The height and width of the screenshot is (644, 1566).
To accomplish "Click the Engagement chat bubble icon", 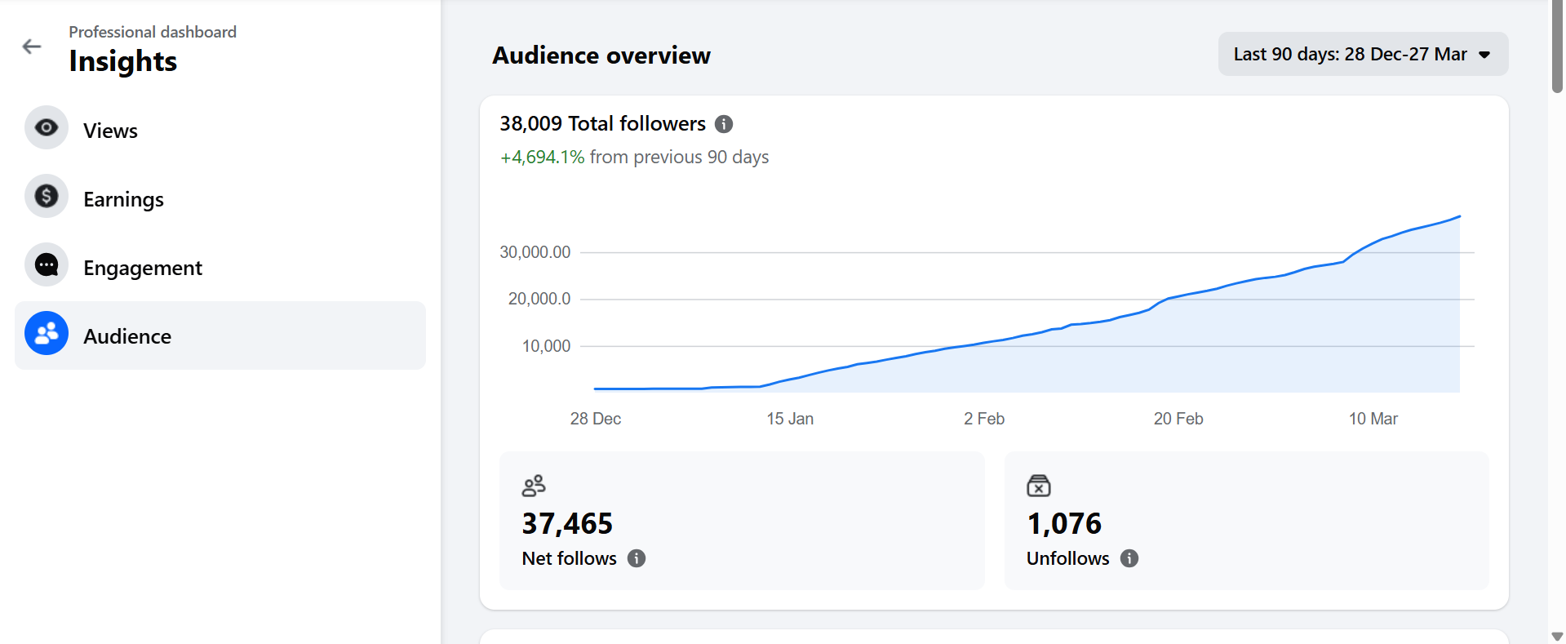I will (x=47, y=264).
